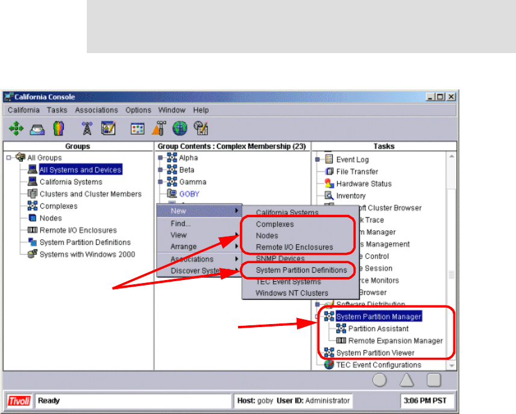Collapse the All Groups tree node
This screenshot has width=516, height=414.
[8, 158]
